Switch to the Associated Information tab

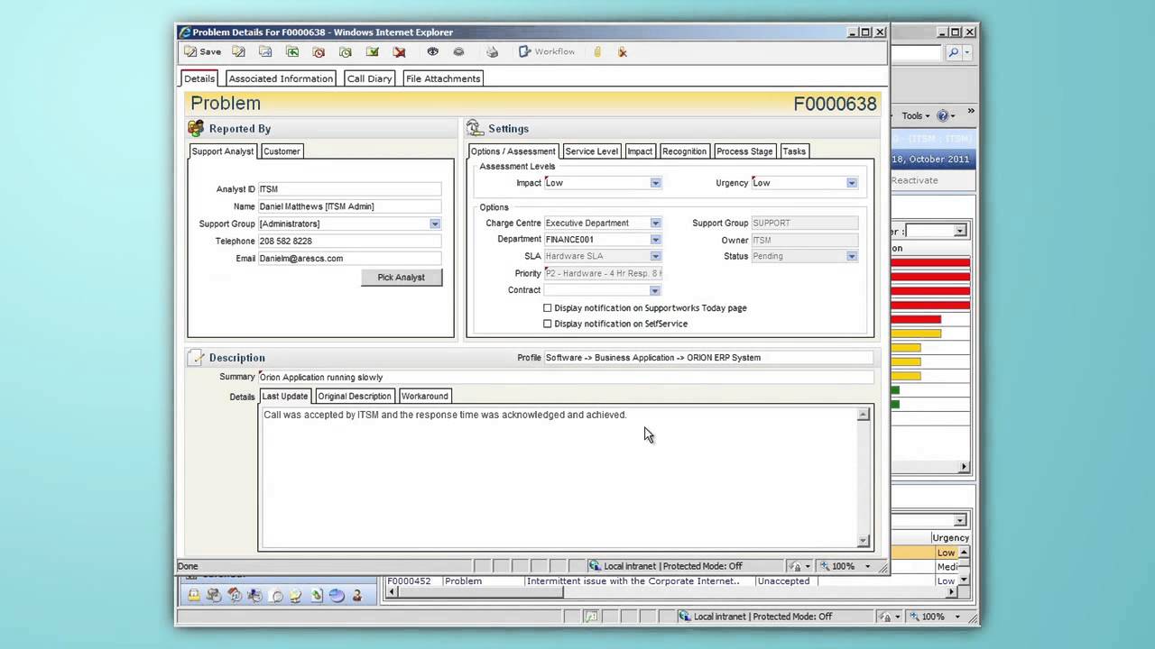tap(281, 78)
